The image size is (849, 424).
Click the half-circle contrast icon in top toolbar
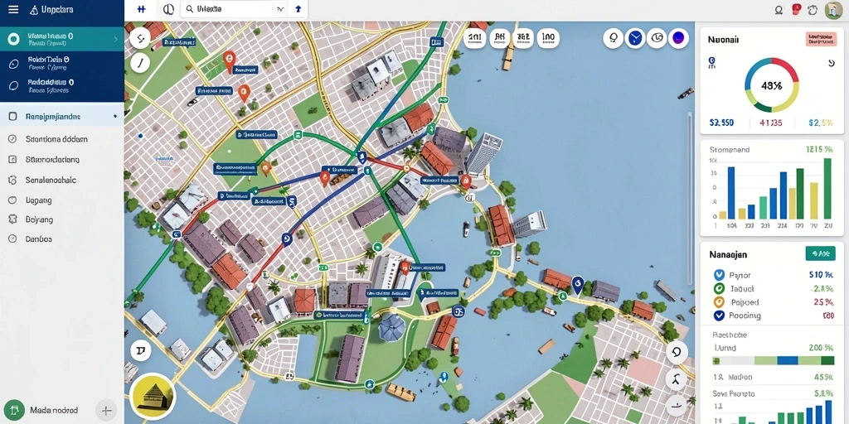pos(169,9)
